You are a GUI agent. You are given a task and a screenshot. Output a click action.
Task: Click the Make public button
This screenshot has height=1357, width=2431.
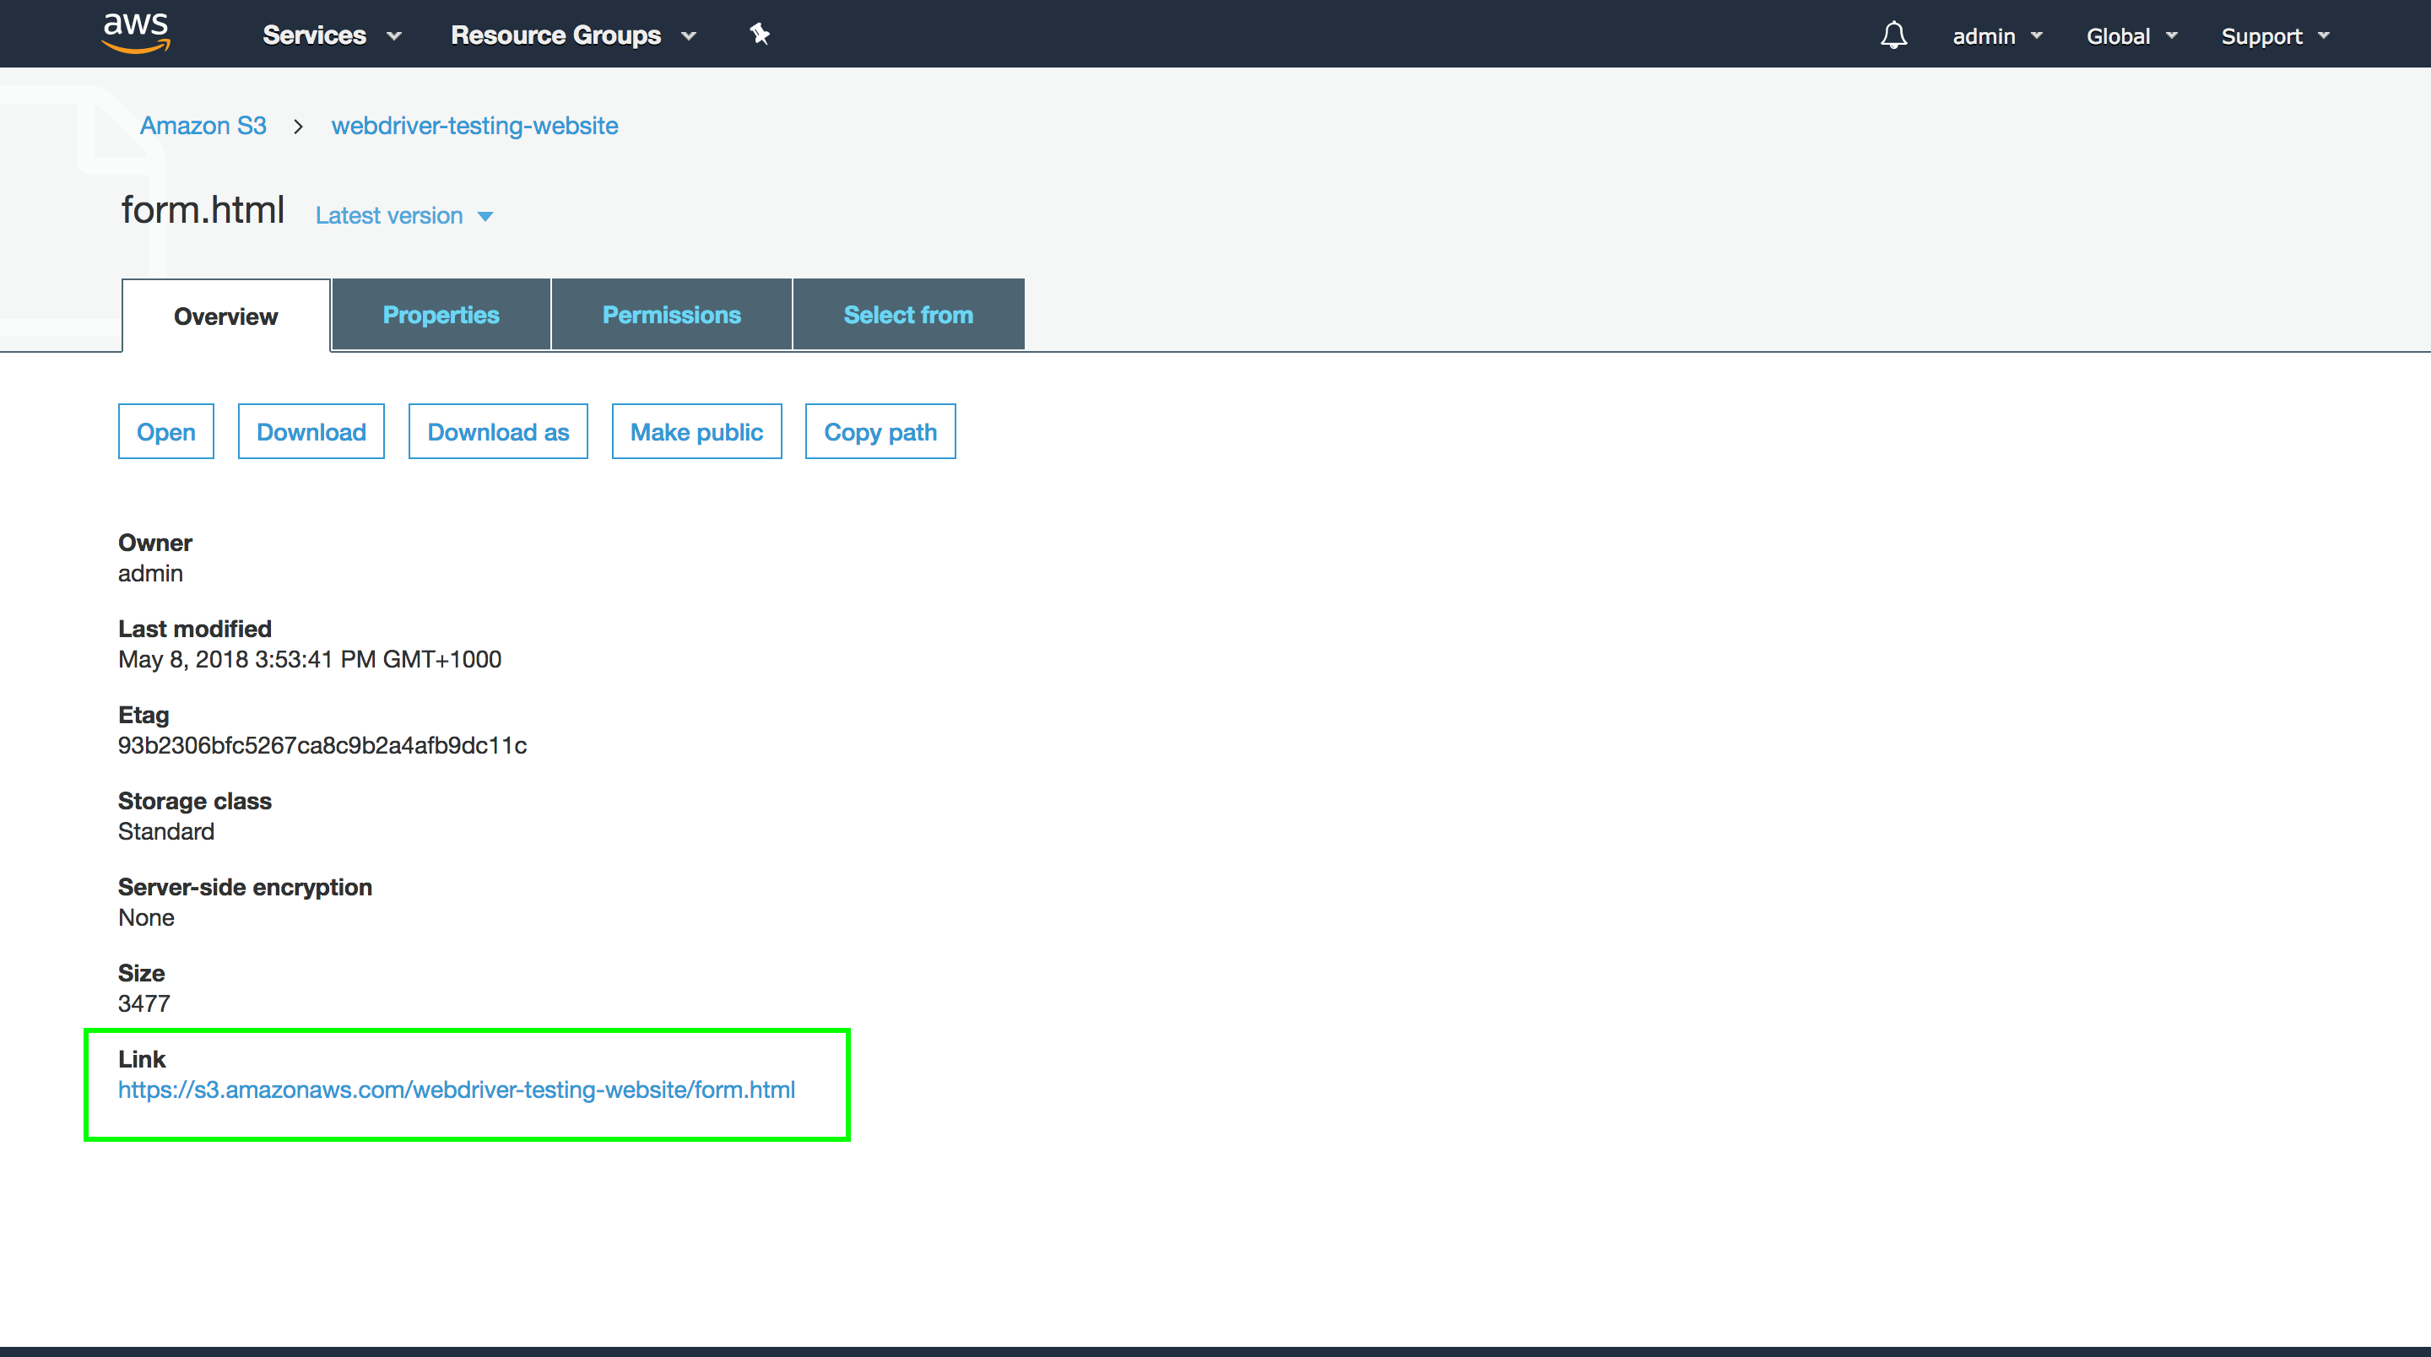click(x=696, y=431)
